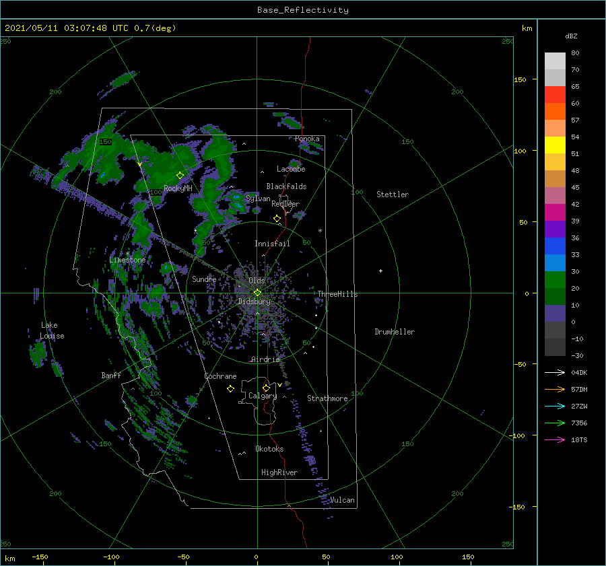Click the magenta 18TS arrow in the legend
Image resolution: width=606 pixels, height=566 pixels.
pyautogui.click(x=555, y=439)
